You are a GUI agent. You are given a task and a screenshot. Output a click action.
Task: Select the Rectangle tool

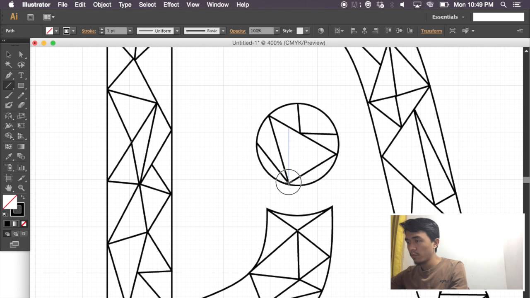[x=21, y=85]
